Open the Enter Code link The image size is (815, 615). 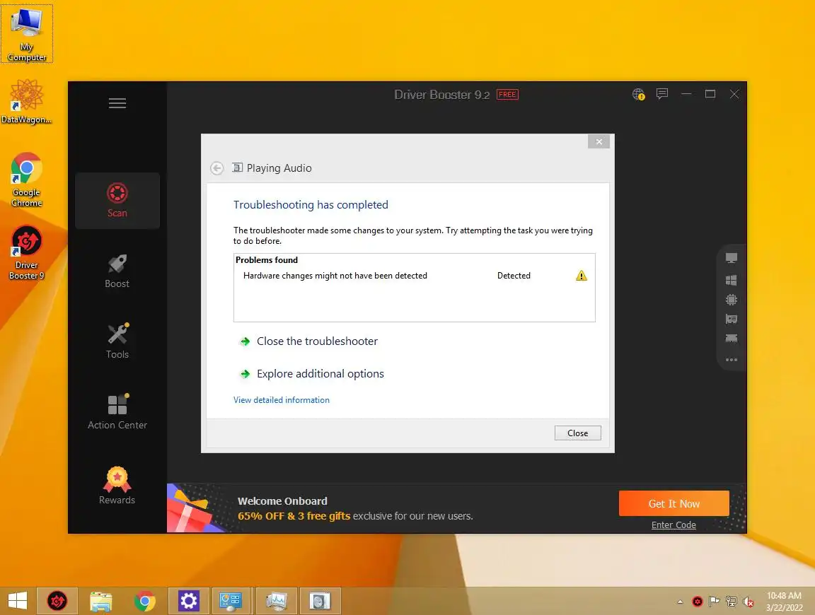[x=674, y=525]
